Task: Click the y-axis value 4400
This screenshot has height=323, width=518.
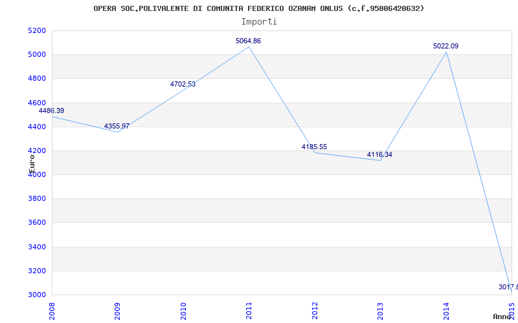Action: coord(36,127)
